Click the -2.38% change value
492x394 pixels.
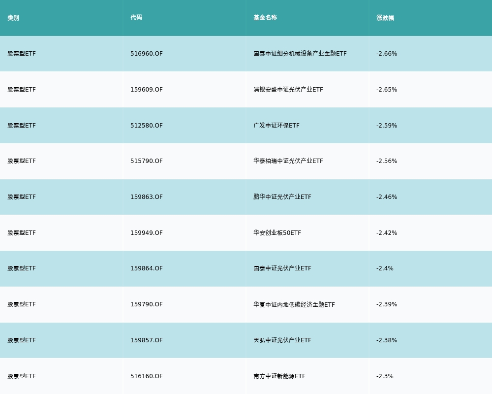click(x=387, y=340)
